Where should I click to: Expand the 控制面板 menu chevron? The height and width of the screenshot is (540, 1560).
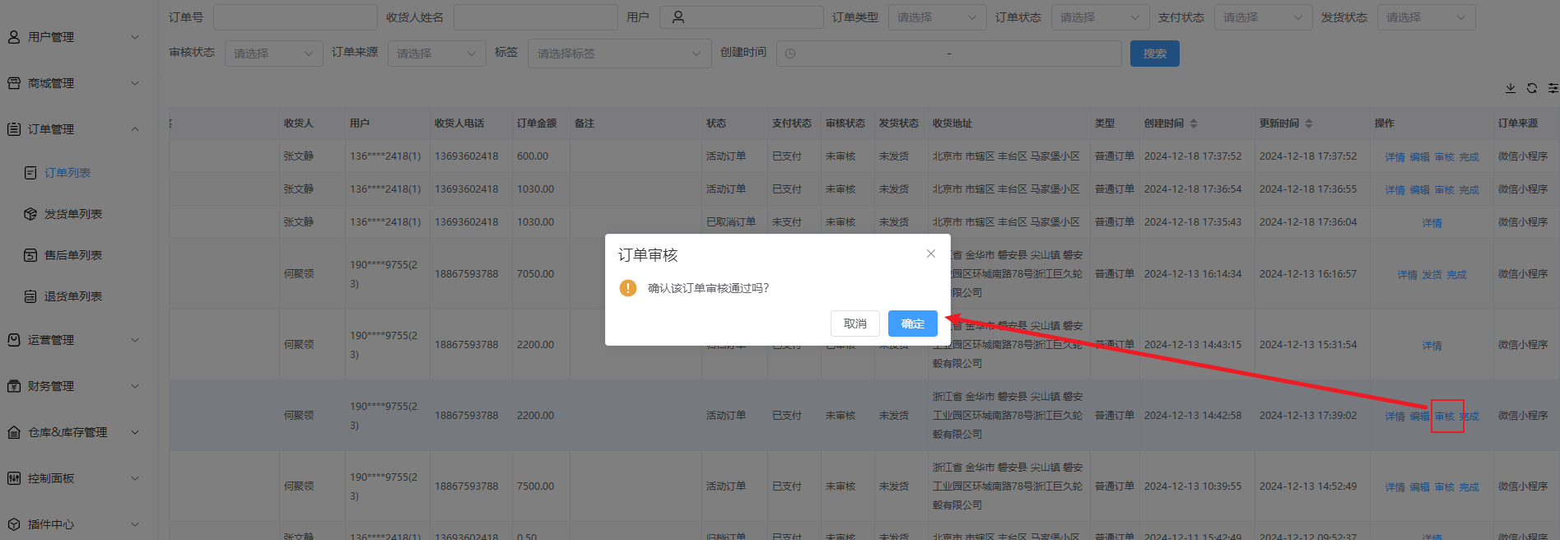(135, 478)
